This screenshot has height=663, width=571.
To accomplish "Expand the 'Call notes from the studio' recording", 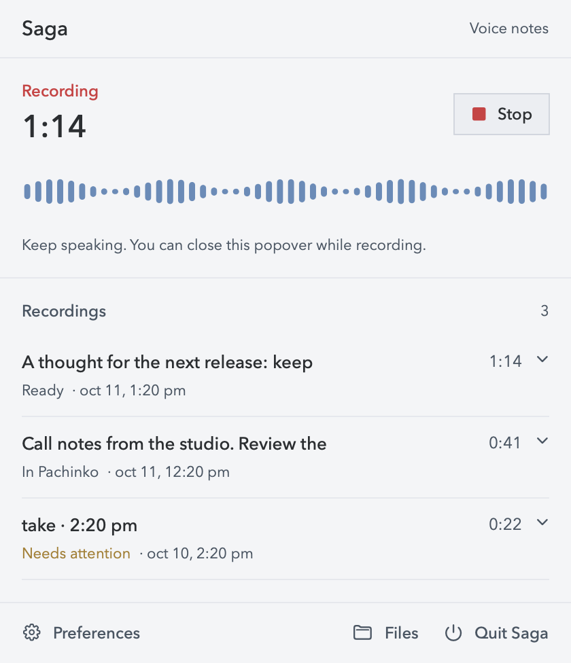I will 542,441.
